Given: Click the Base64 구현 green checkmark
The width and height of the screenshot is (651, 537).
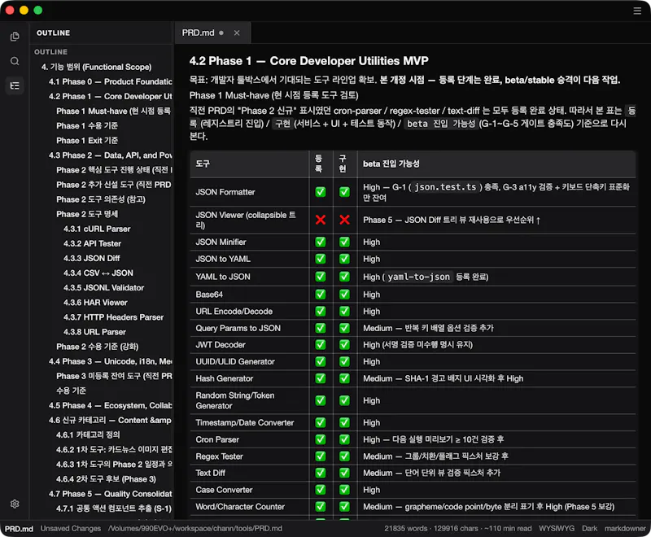Looking at the screenshot, I should pos(344,295).
